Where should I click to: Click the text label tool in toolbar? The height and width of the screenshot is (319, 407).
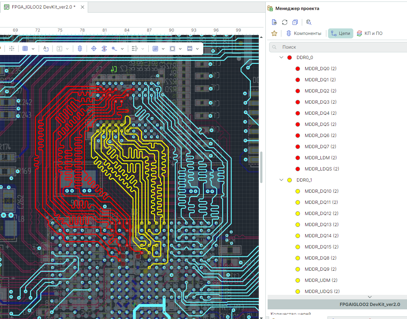46,49
